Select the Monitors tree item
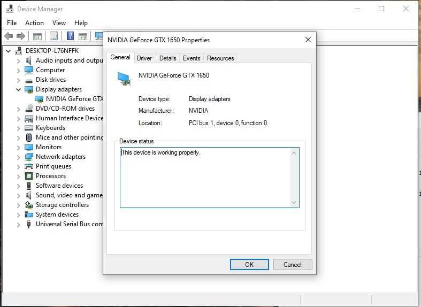 (49, 147)
